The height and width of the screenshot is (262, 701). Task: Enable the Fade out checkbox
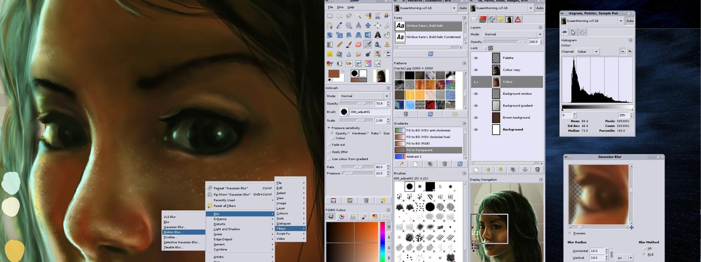tap(329, 145)
